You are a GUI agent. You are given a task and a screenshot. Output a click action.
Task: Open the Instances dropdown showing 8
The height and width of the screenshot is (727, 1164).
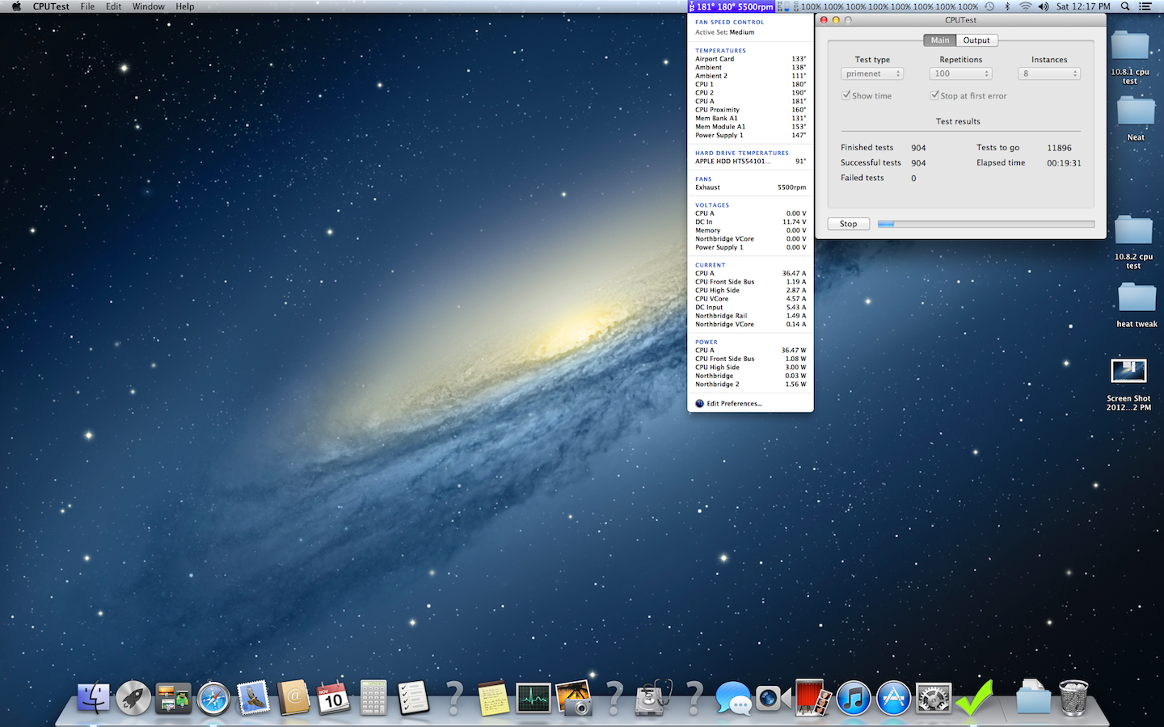[x=1048, y=74]
